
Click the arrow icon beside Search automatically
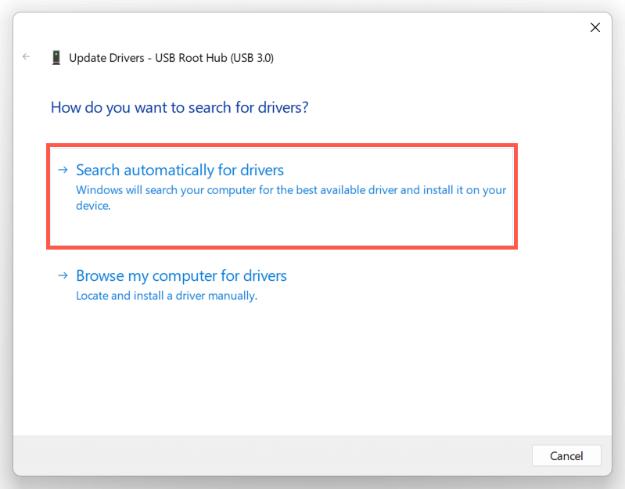63,170
